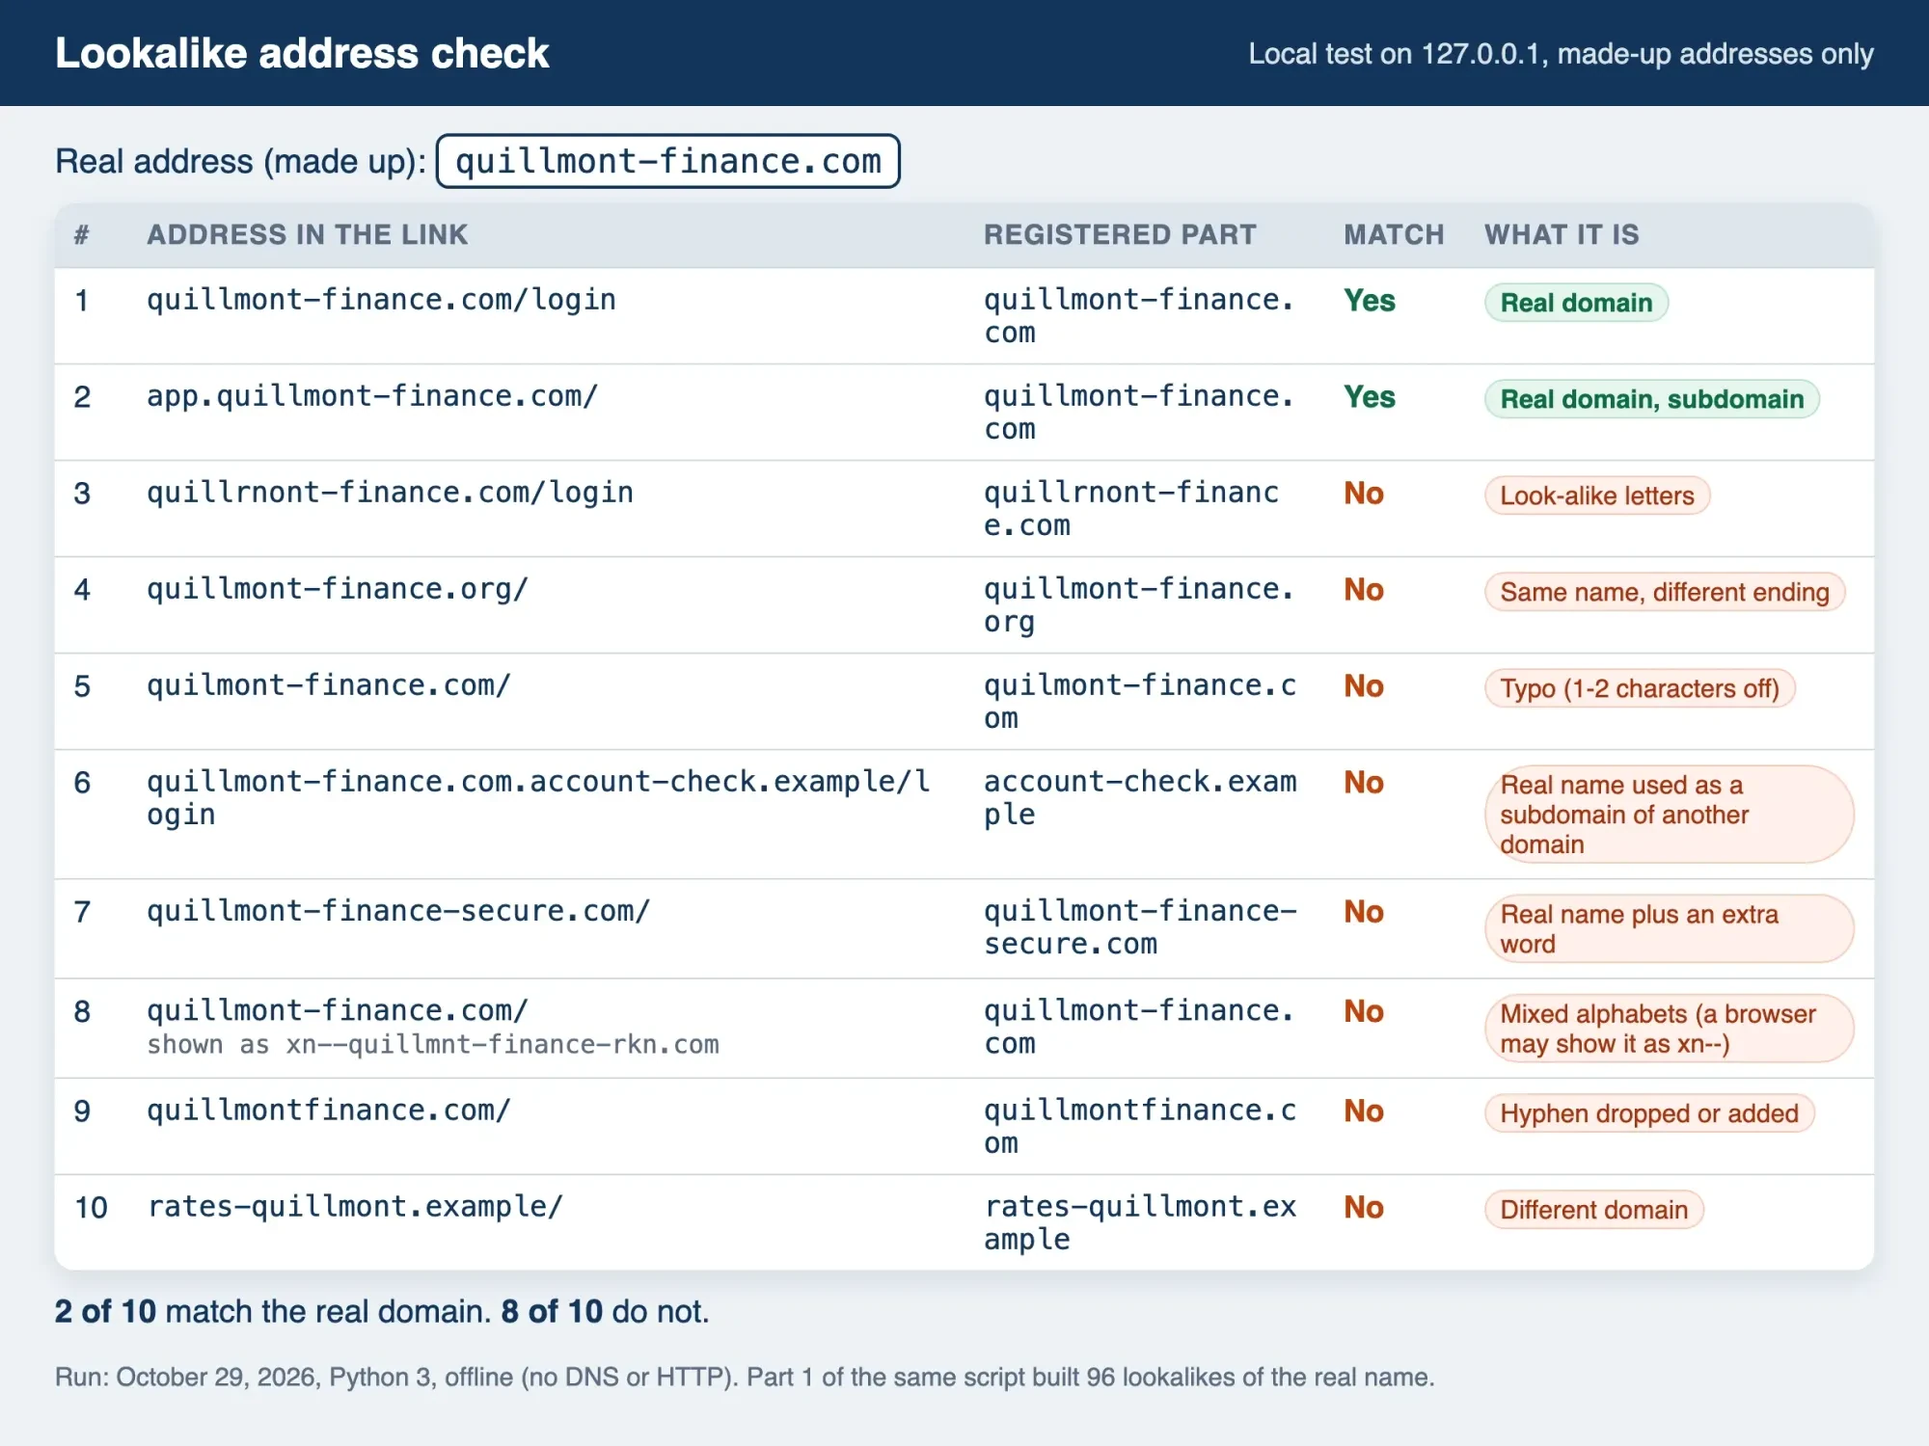Select address quillmont-finance.com/login in row 1
This screenshot has height=1446, width=1929.
click(x=381, y=300)
